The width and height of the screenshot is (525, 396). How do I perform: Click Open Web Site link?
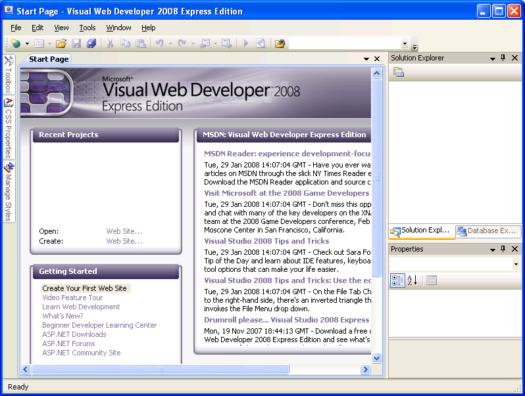point(124,231)
